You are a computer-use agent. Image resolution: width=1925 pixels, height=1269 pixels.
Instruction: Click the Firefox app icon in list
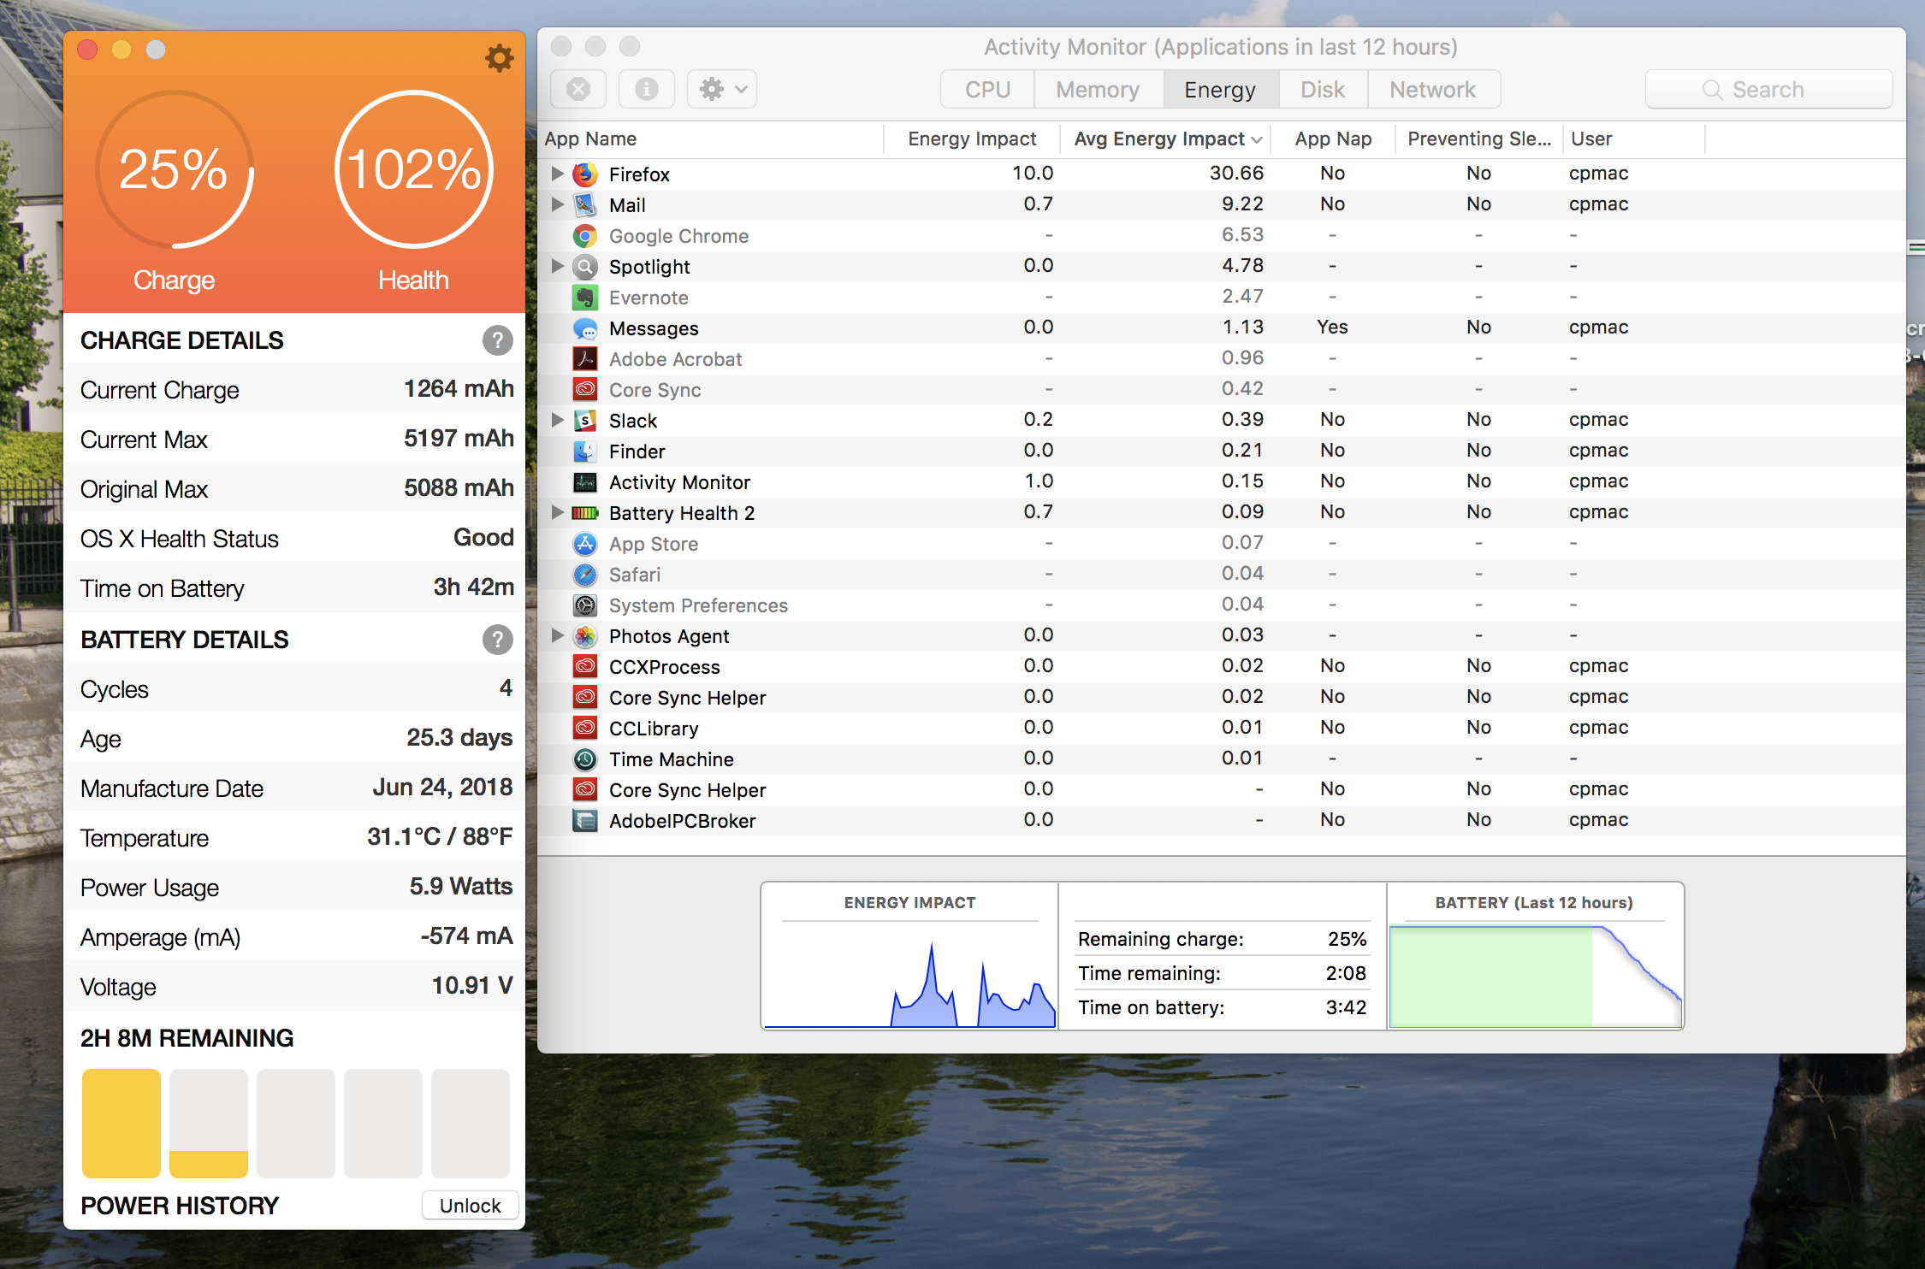[585, 174]
